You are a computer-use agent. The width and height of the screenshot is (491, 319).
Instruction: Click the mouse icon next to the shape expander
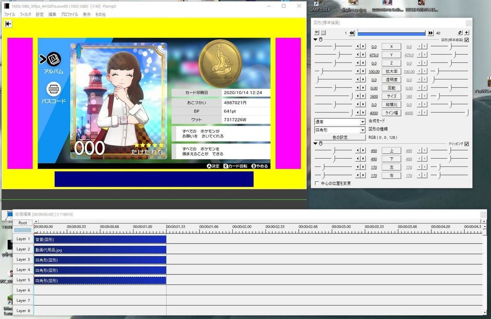(x=321, y=40)
